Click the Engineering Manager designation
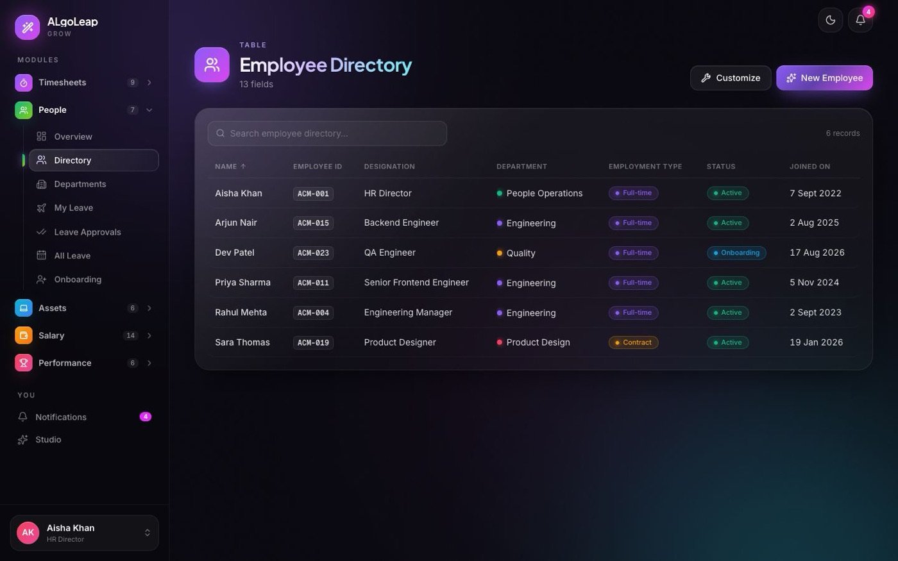The width and height of the screenshot is (898, 561). click(408, 312)
